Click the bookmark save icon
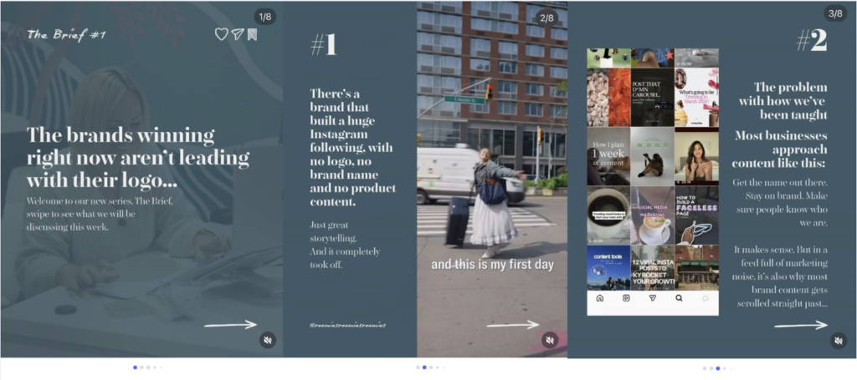The width and height of the screenshot is (857, 380). pyautogui.click(x=252, y=34)
